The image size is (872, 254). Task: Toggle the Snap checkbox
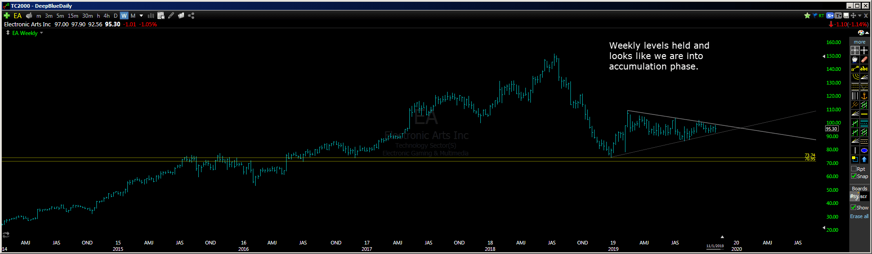tap(854, 176)
